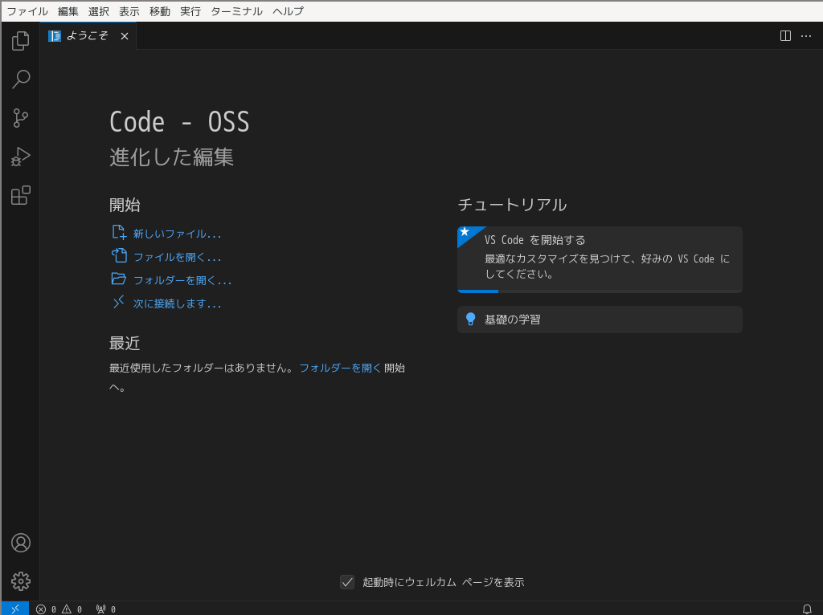Open the editor More Actions ellipsis

pos(806,35)
